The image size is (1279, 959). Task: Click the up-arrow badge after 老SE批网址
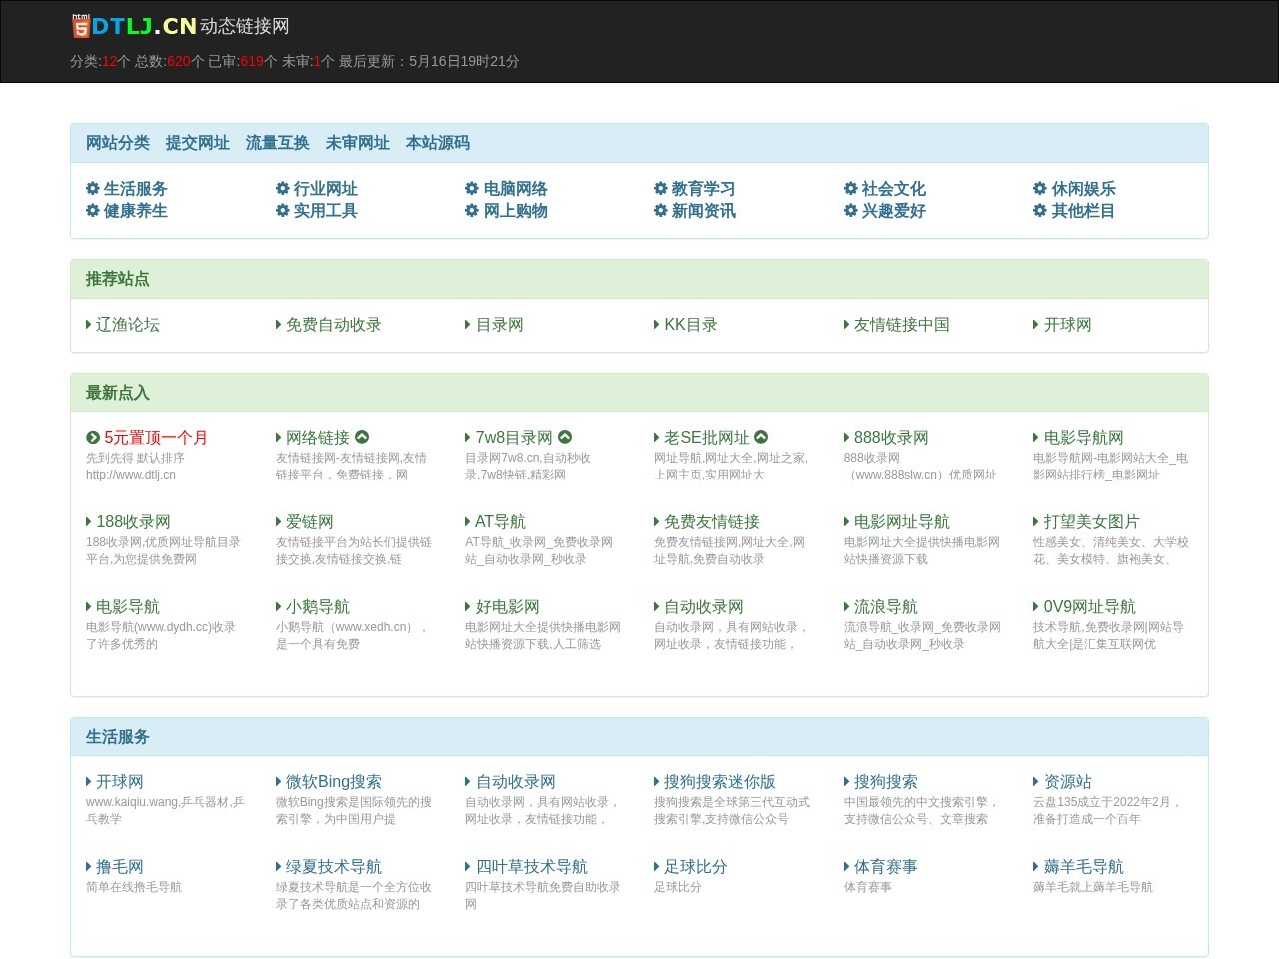761,437
